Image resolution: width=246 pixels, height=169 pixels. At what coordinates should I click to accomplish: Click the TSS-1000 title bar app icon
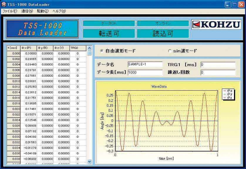(4, 4)
